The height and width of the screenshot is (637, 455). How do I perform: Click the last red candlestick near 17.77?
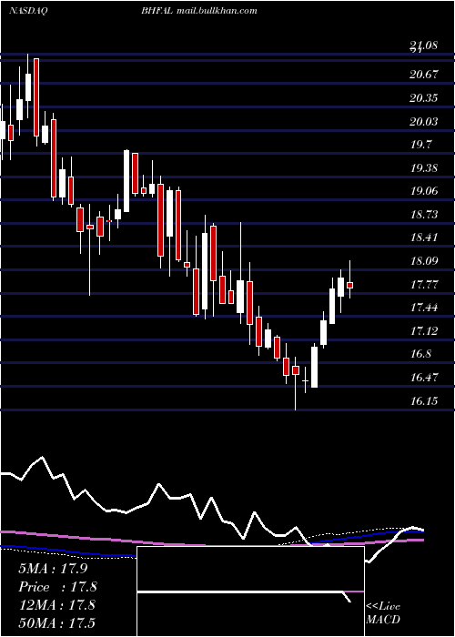click(x=349, y=285)
